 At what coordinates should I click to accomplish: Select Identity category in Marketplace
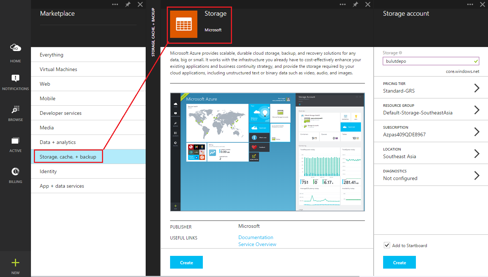click(x=88, y=171)
